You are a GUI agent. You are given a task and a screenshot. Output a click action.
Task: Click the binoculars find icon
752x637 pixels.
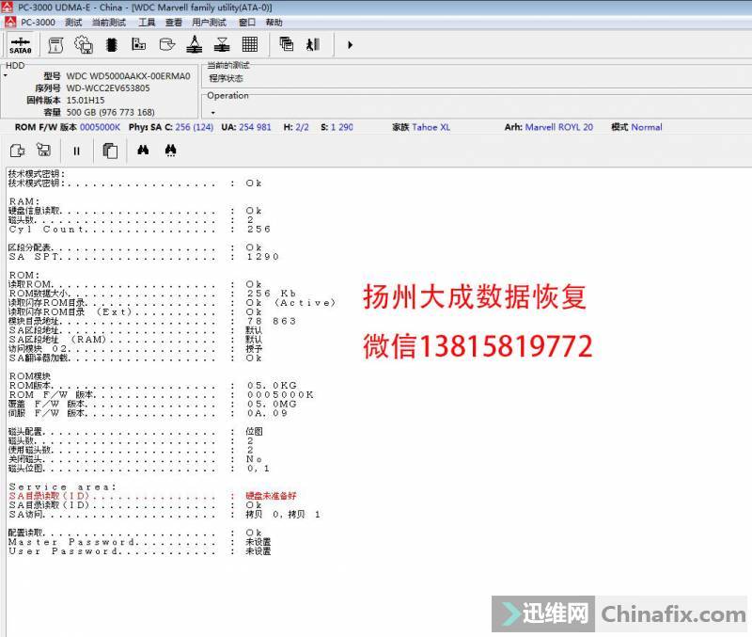point(143,151)
